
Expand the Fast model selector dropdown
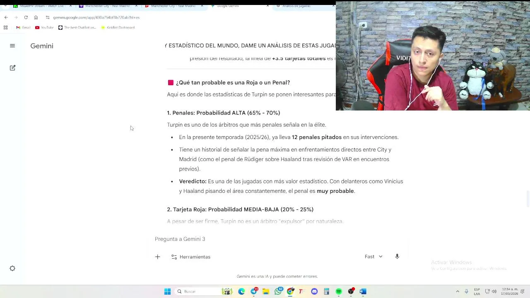click(x=373, y=257)
